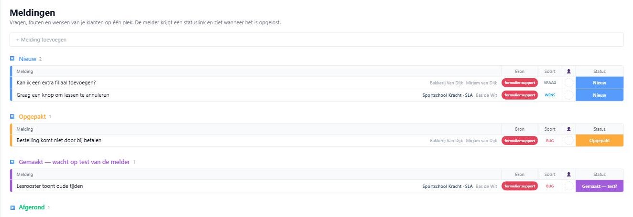Click the person icon in the Gemaakt header
The image size is (633, 217).
tap(568, 175)
